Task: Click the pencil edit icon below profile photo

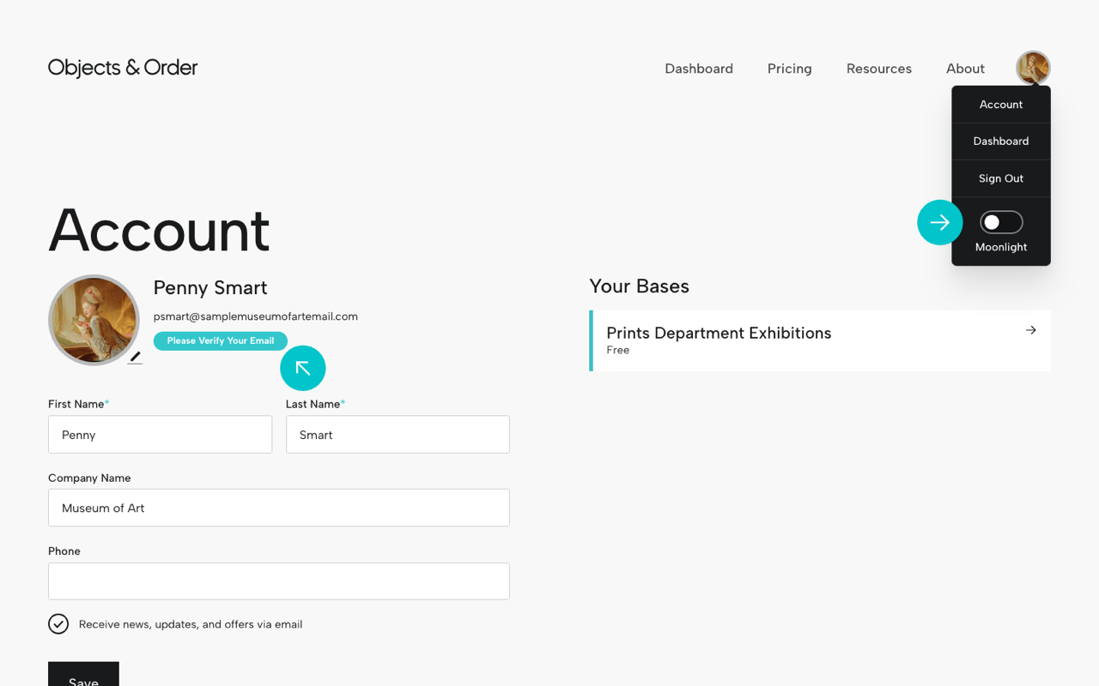Action: click(135, 359)
